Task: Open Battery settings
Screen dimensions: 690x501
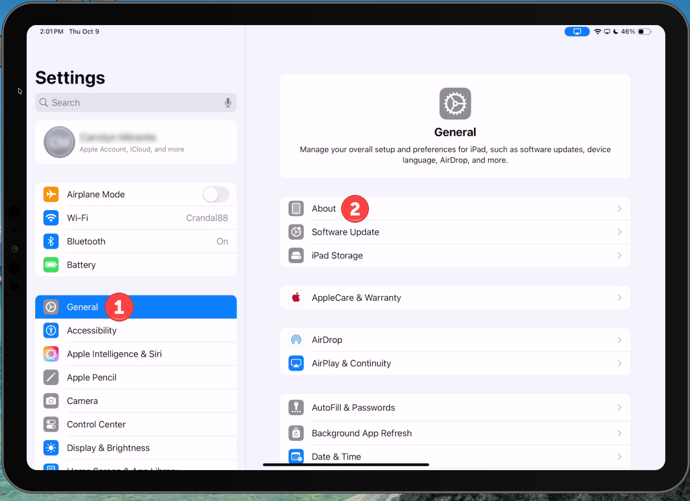Action: click(x=136, y=265)
